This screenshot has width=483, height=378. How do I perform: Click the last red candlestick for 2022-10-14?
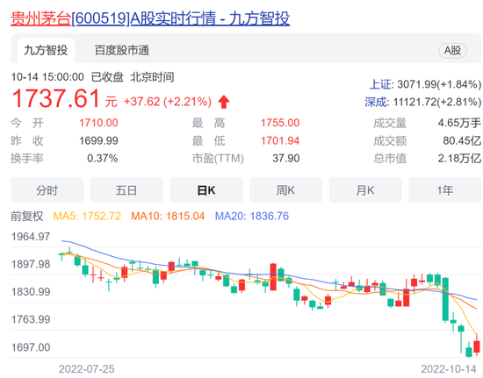(x=477, y=346)
